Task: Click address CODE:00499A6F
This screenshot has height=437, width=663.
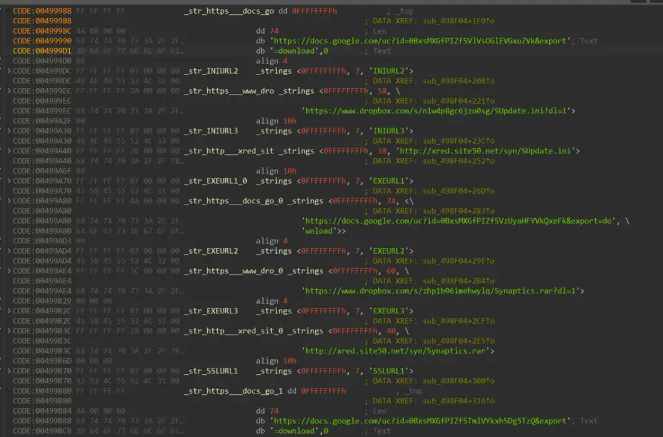Action: coord(42,171)
